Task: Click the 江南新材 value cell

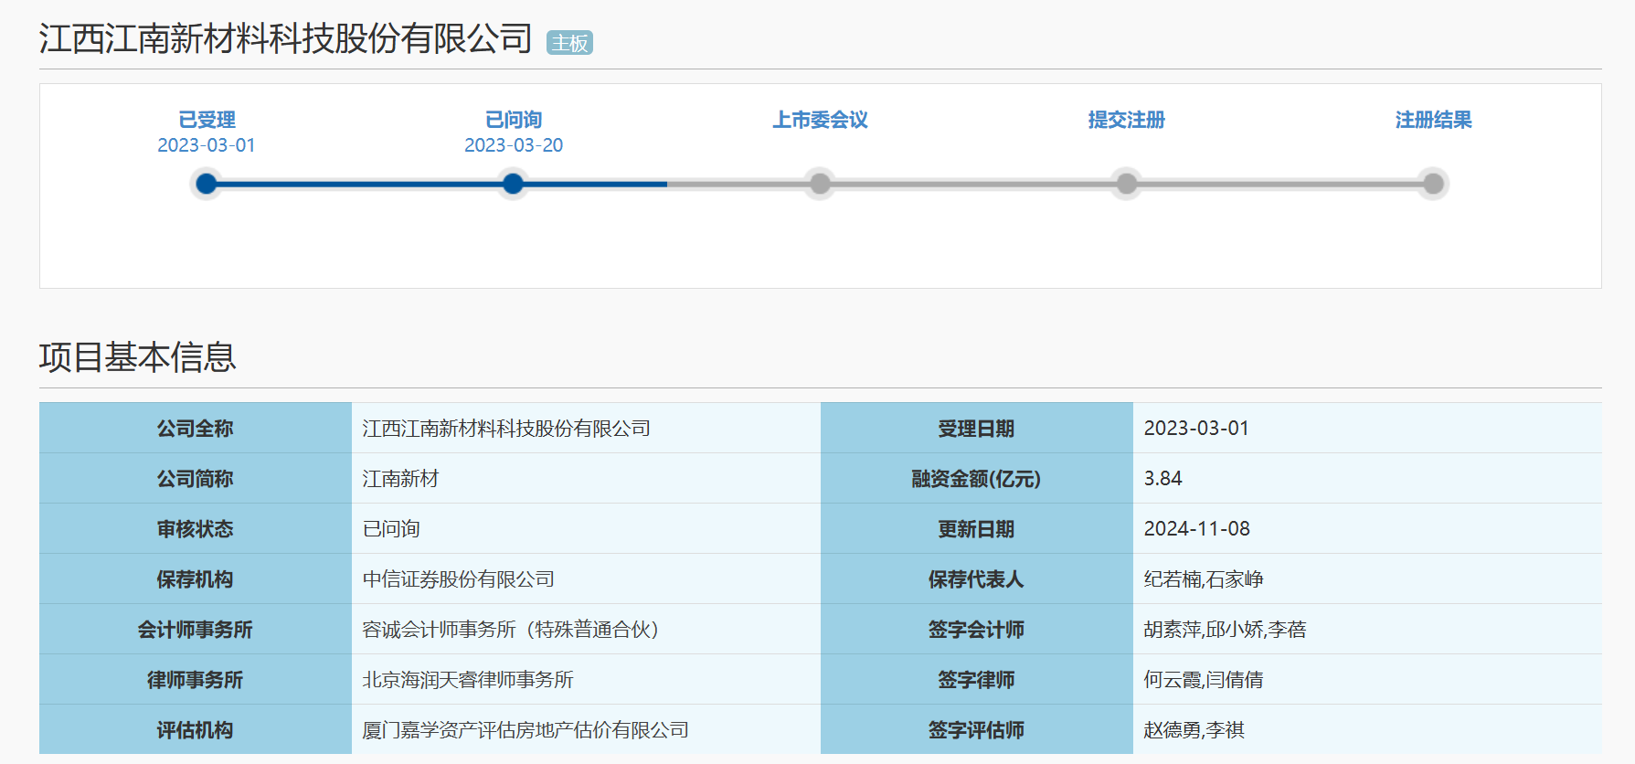Action: (x=400, y=478)
